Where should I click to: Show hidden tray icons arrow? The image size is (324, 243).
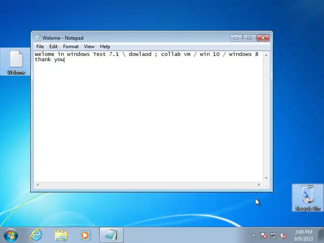pos(254,235)
